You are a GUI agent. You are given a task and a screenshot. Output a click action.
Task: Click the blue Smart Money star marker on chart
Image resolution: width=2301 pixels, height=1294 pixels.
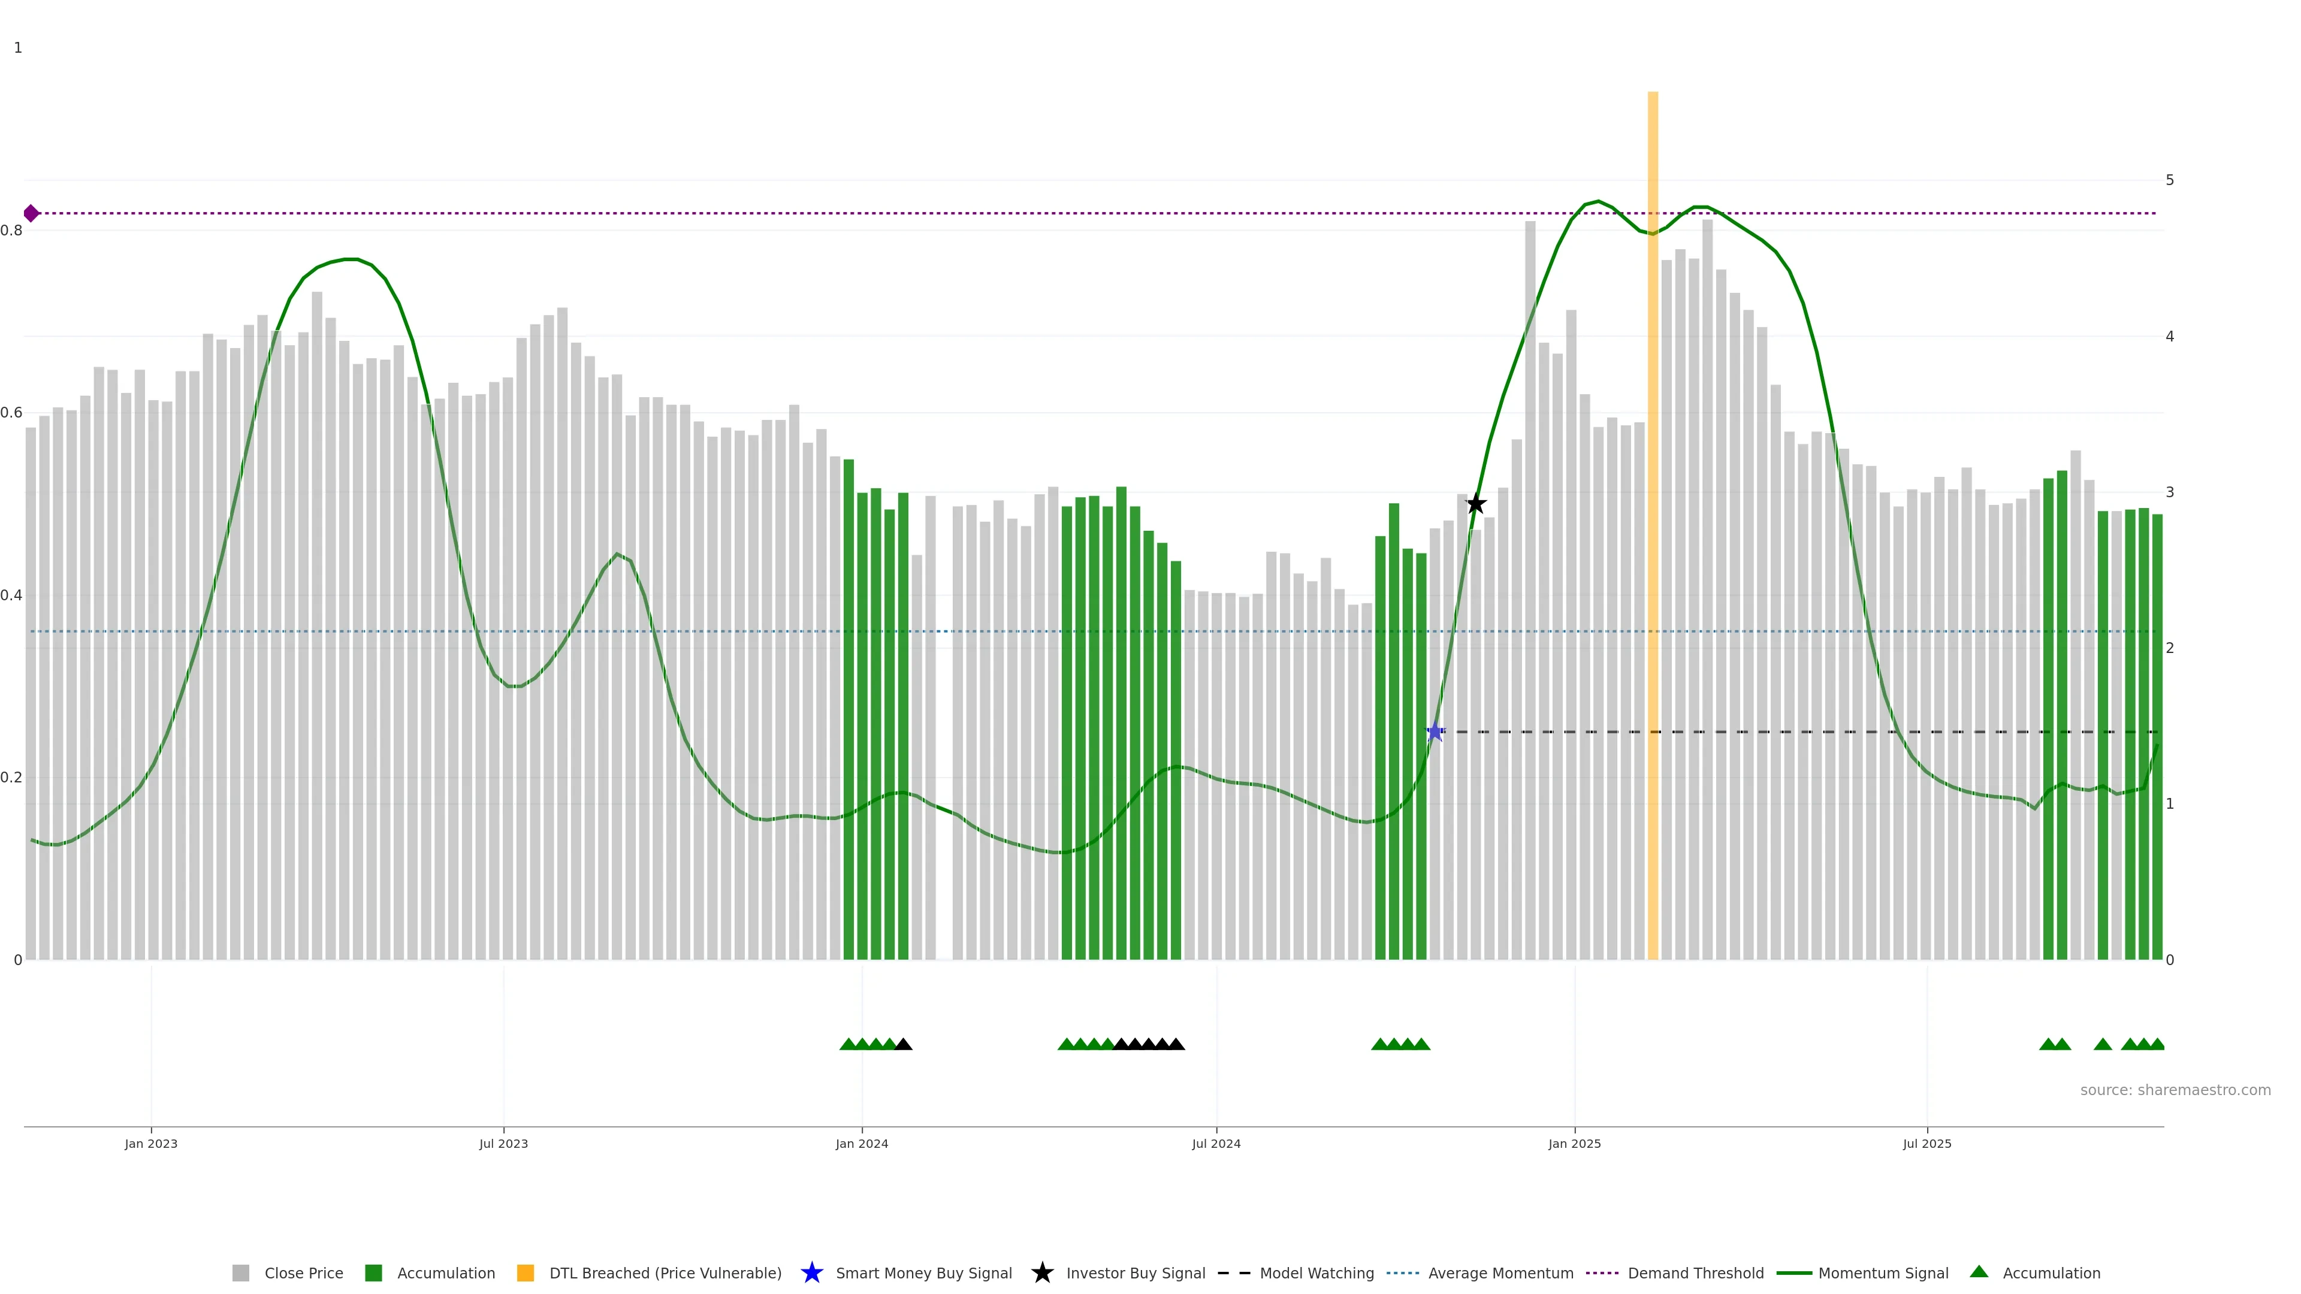(x=1435, y=732)
